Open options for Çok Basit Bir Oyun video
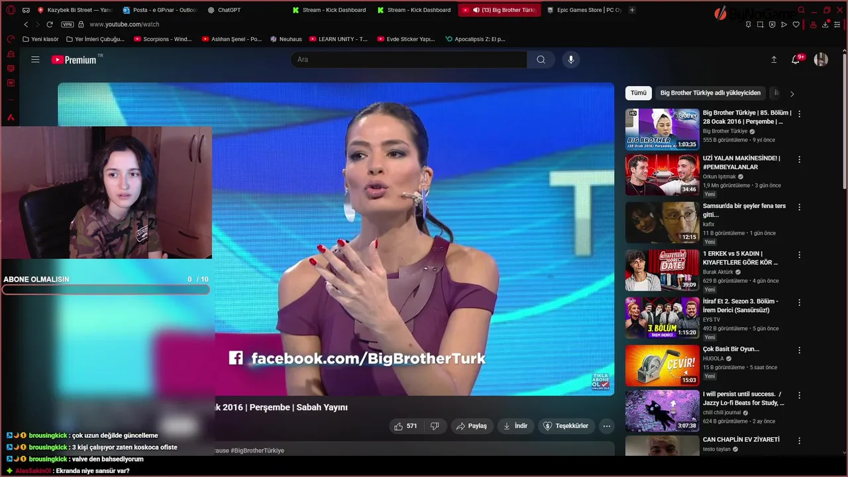The image size is (848, 477). pos(799,350)
